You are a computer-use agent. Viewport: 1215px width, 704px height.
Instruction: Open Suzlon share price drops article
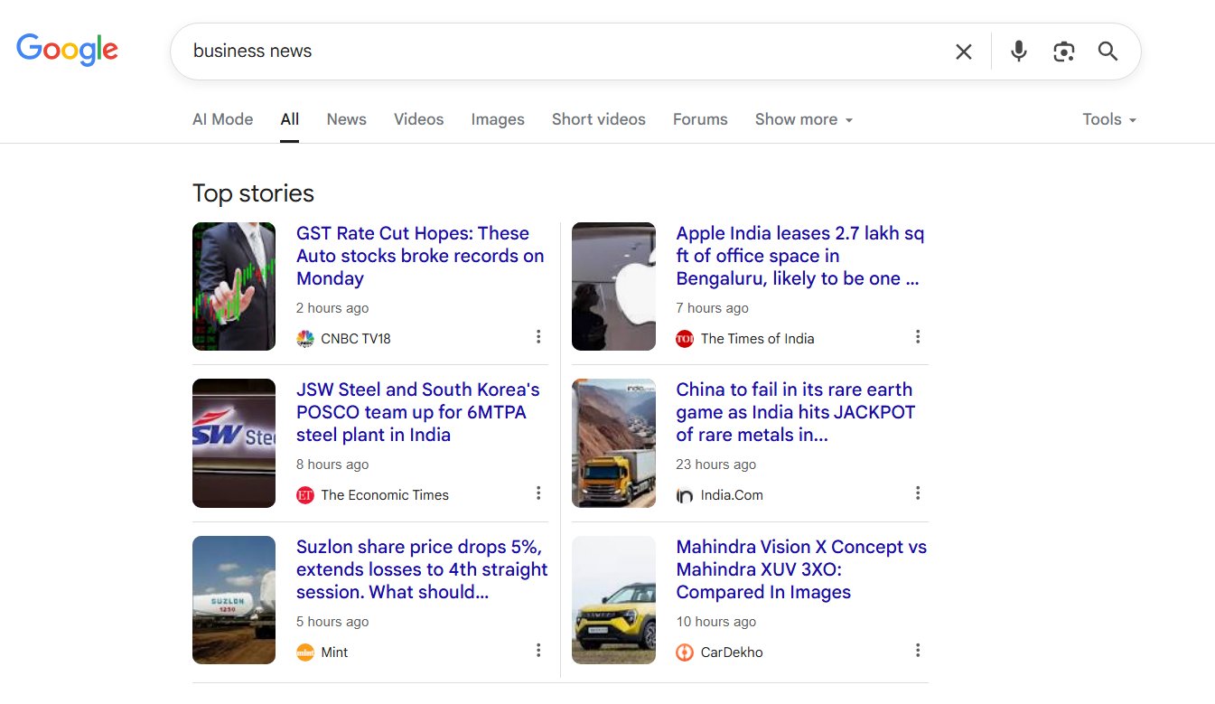422,569
